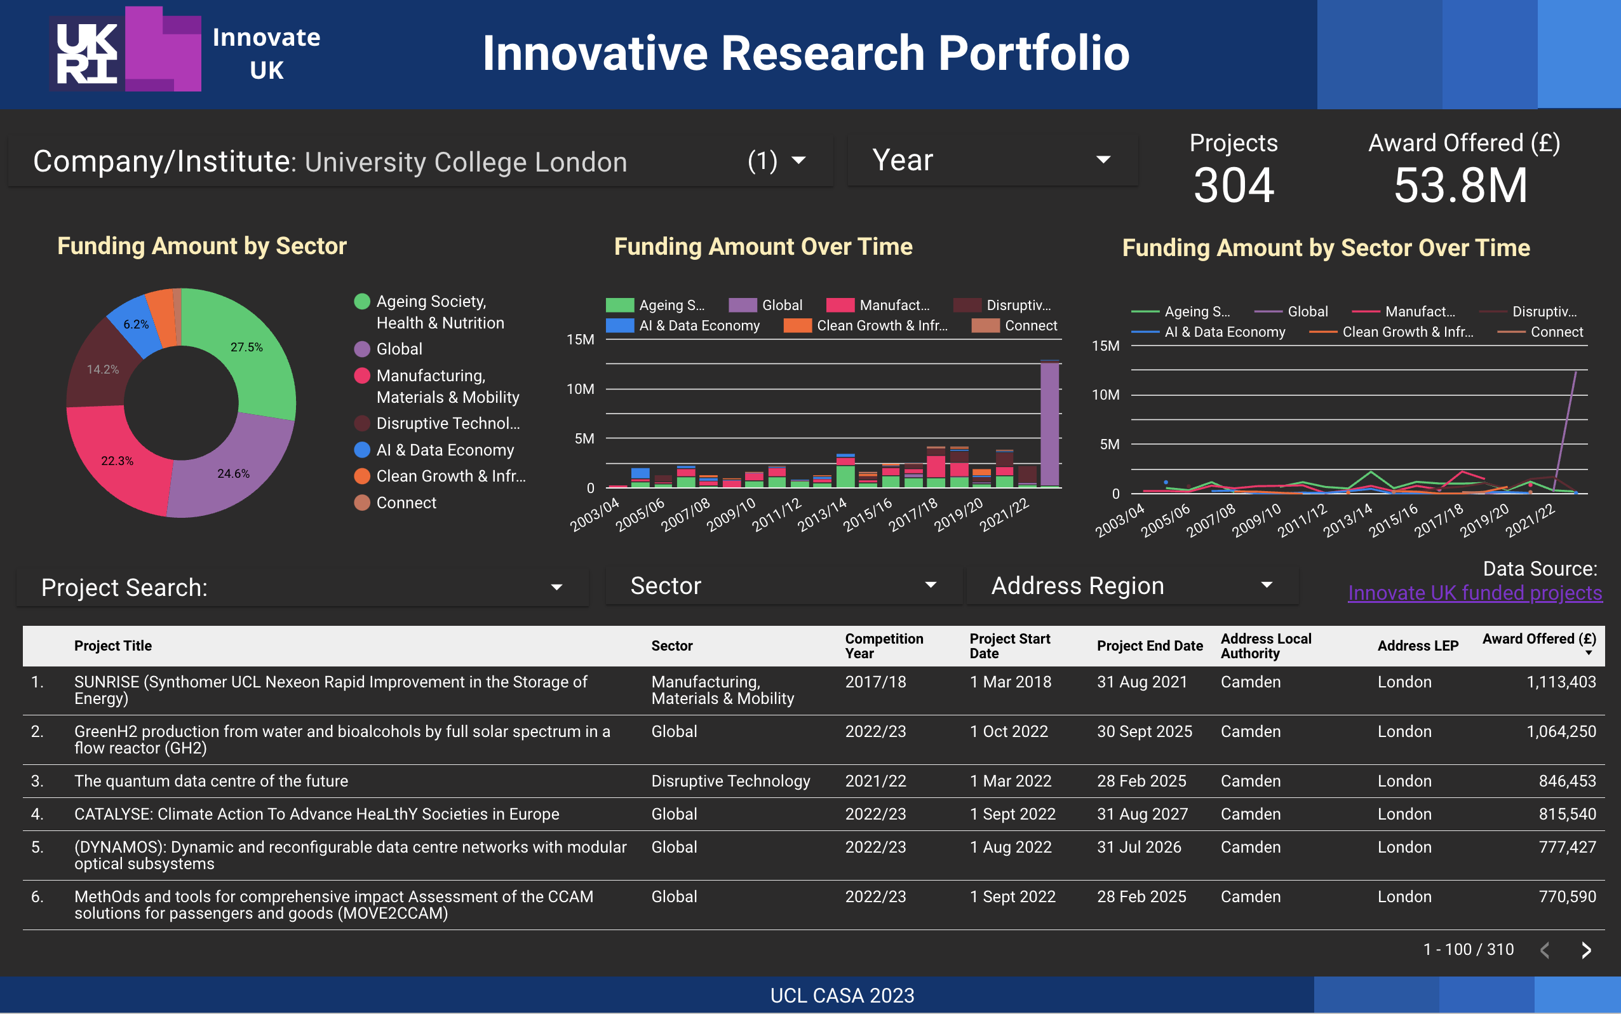Select the CATALYSE project title
This screenshot has width=1621, height=1014.
click(x=316, y=813)
